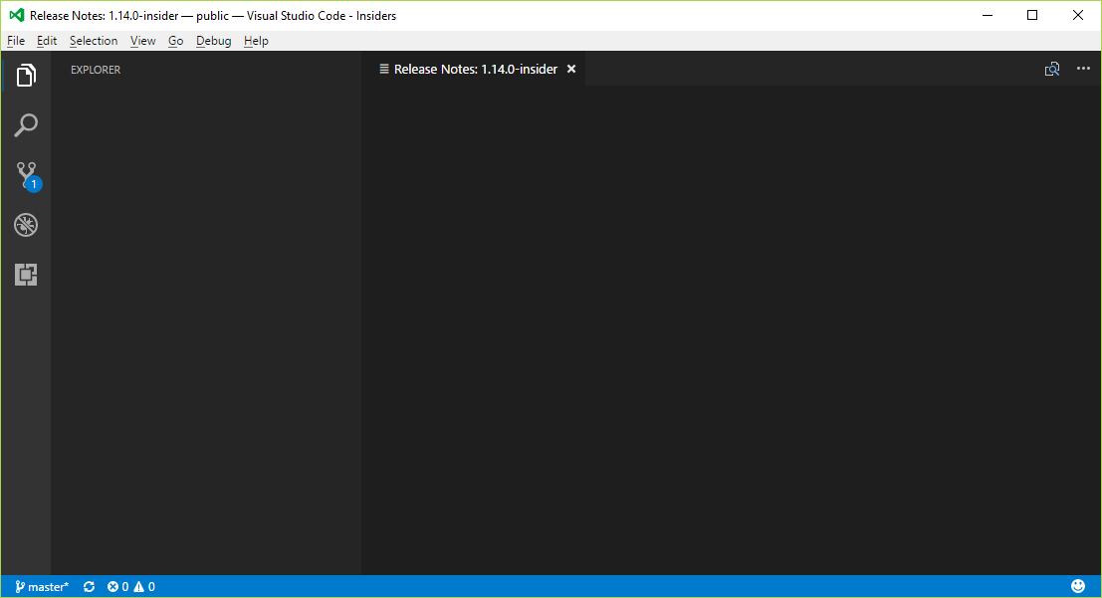1102x598 pixels.
Task: Click the Tweet feedback smiley icon
Action: (1078, 586)
